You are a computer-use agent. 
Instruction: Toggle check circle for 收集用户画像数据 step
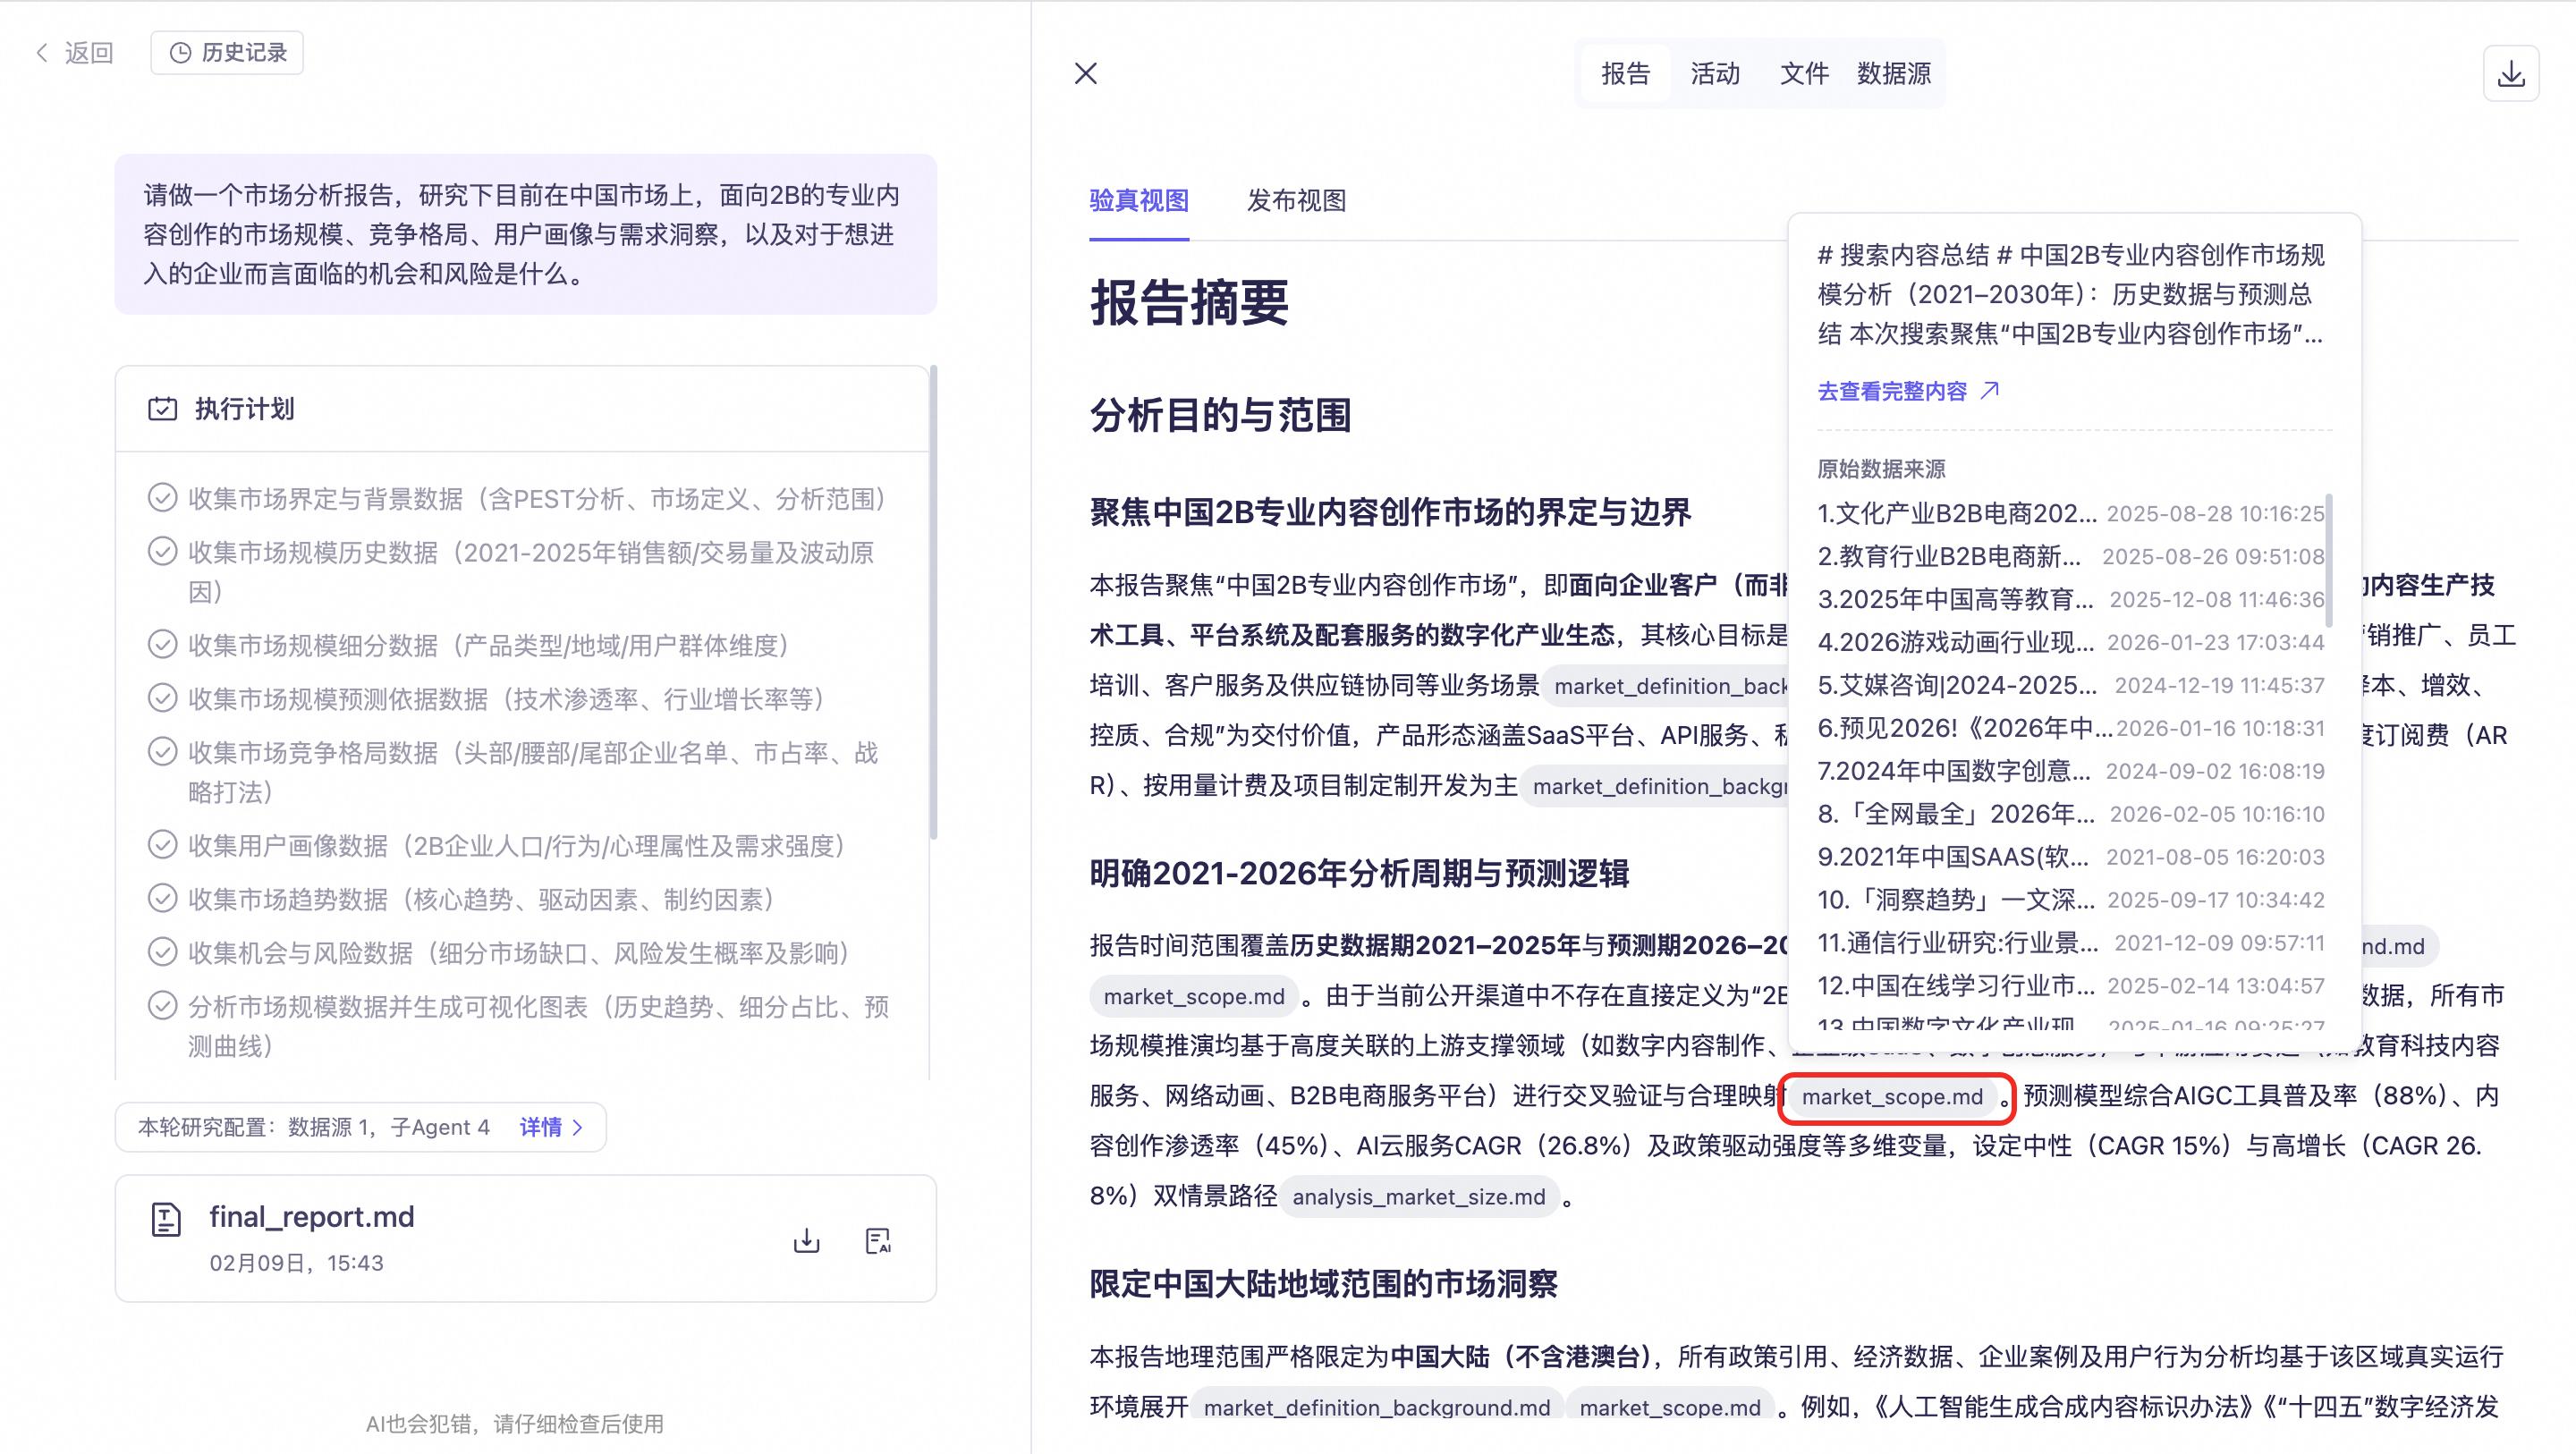point(162,844)
